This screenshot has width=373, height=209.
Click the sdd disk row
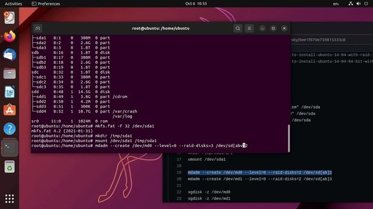point(71,92)
